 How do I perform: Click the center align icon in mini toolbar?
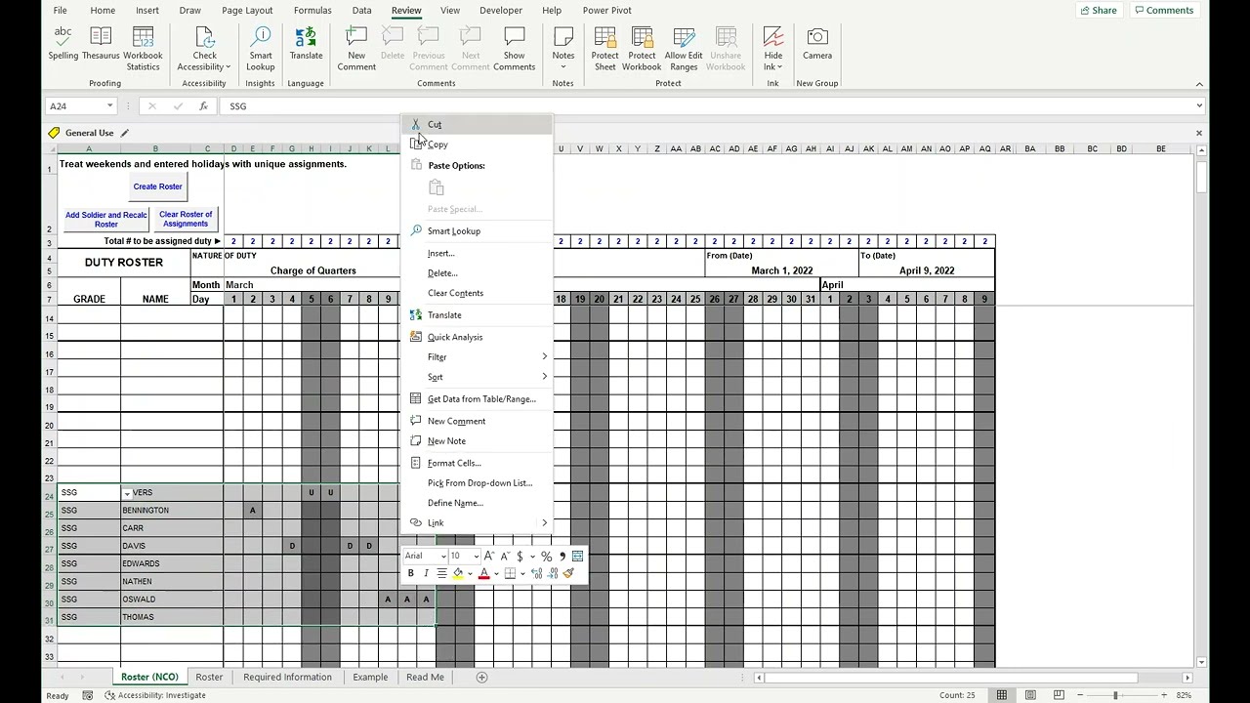[x=442, y=573]
